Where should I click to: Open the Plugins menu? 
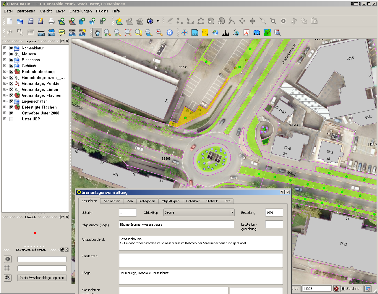[102, 11]
